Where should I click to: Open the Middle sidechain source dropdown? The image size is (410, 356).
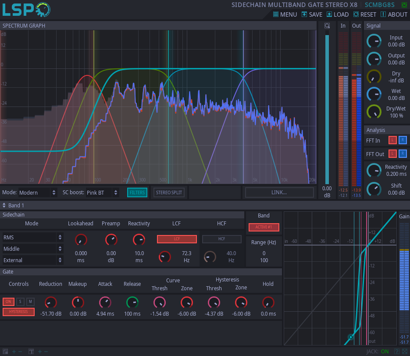coord(32,249)
